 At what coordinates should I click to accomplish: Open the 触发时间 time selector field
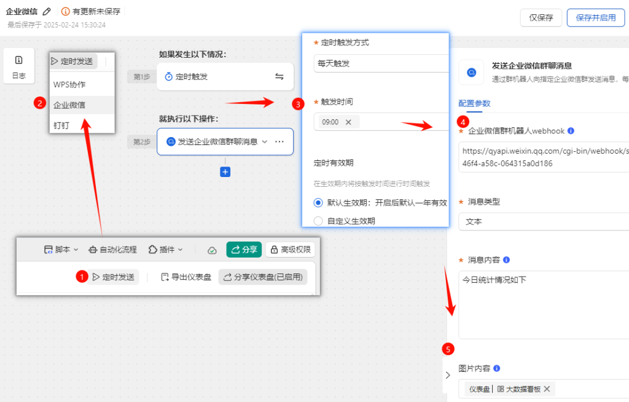tap(381, 122)
